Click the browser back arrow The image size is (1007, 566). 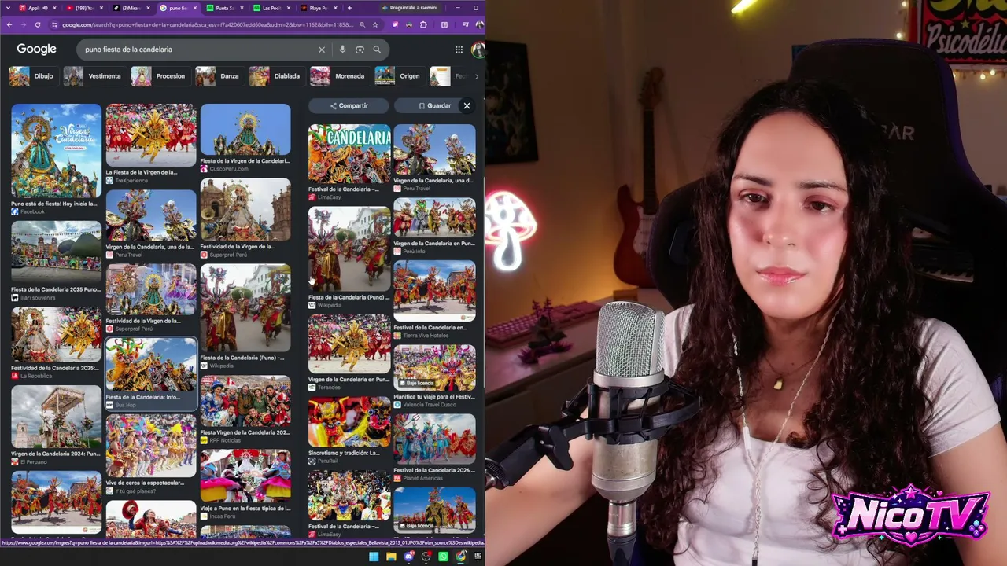[9, 24]
